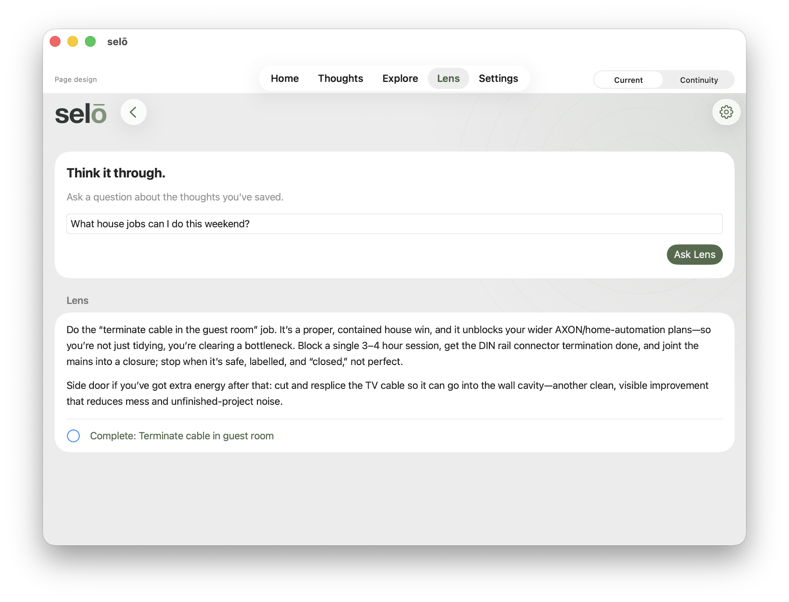The width and height of the screenshot is (789, 602).
Task: Open the Settings tab
Action: (498, 79)
